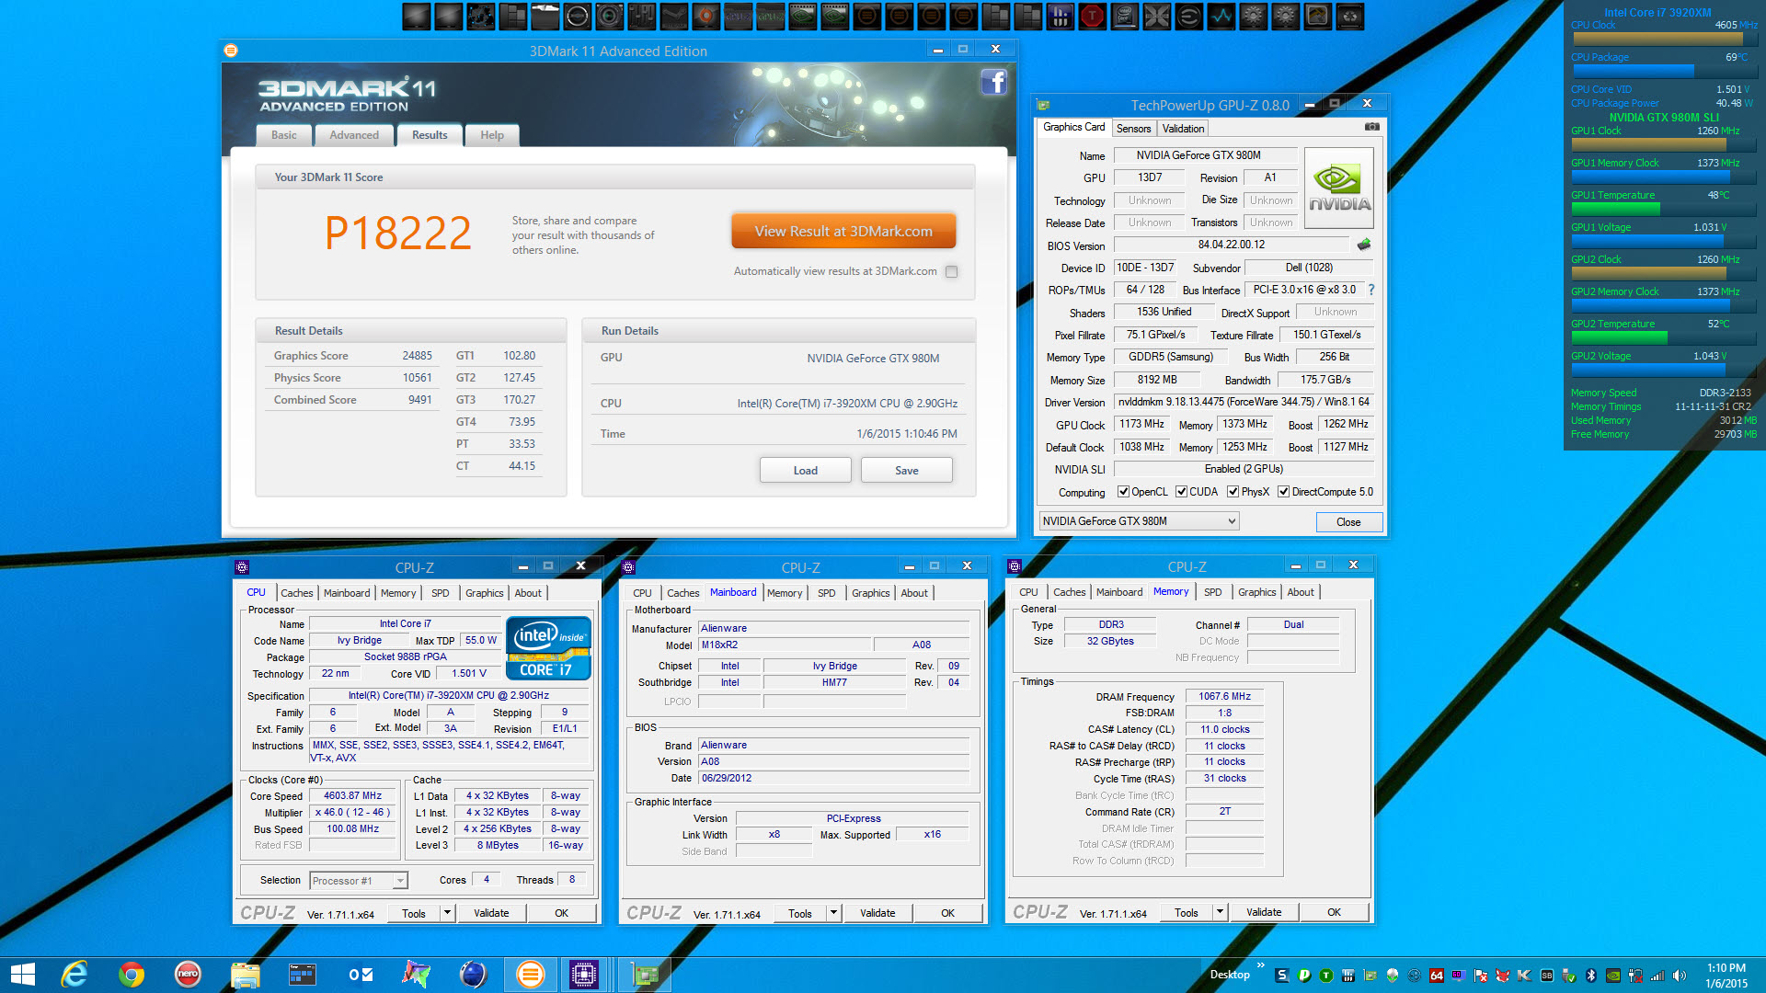Open the Validation tab in GPU-Z
Viewport: 1766px width, 993px height.
[1183, 129]
